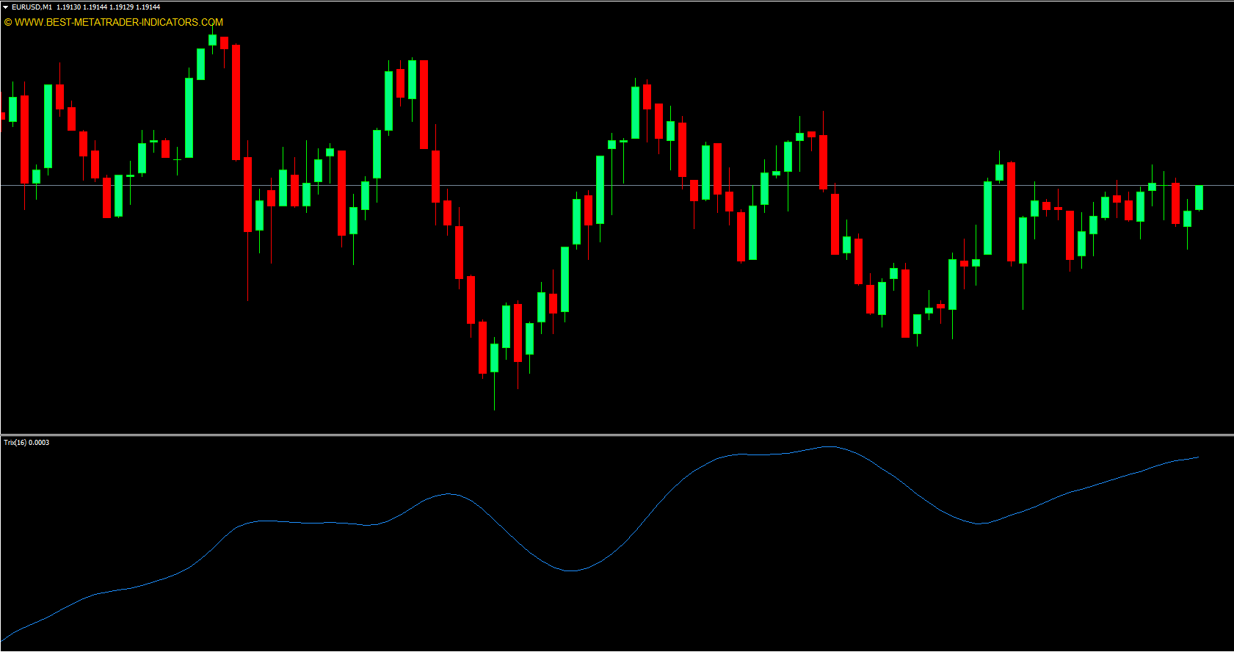Click the Trix value 0.0003 readout
The width and height of the screenshot is (1234, 652).
(x=39, y=443)
